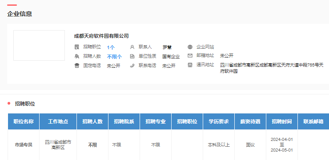The image size is (329, 160).
Task: Click the 企业网站 globe icon
Action: [x=190, y=47]
